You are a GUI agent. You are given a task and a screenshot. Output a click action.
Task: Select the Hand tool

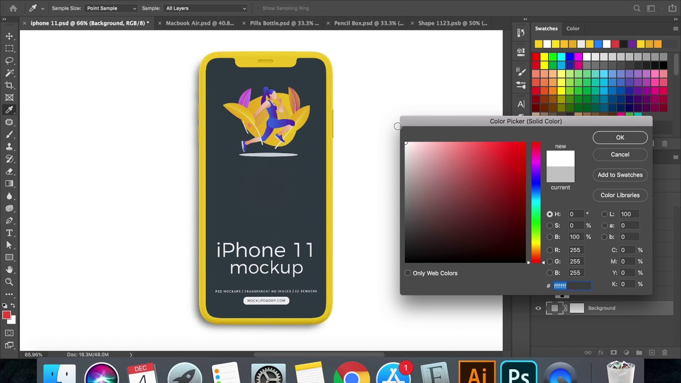point(9,270)
